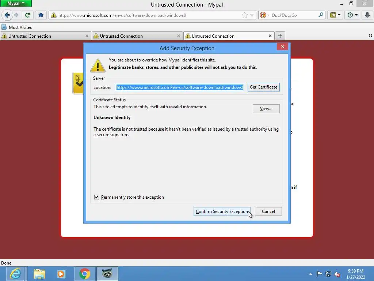Select the third Untrusted Connection tab
Screen dimensions: 374x281
229,36
